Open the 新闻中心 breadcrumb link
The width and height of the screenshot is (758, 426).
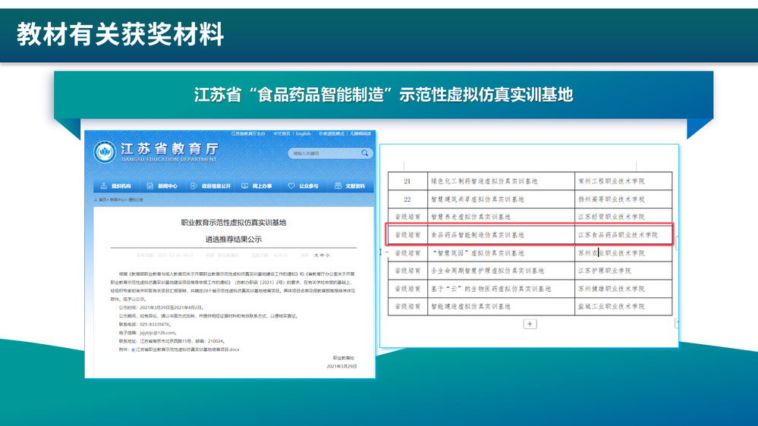click(117, 200)
